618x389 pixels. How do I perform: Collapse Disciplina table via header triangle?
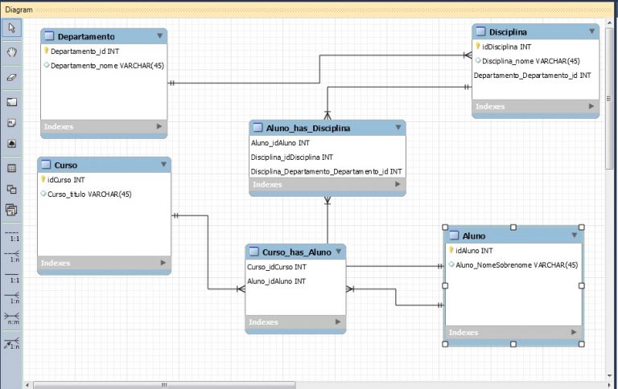click(x=591, y=31)
